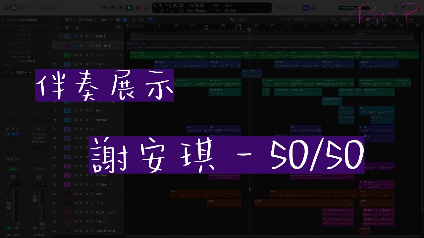Expand the Track 熊貓 Rachel disclosure triangle
Image resolution: width=424 pixels, height=238 pixels.
point(3,72)
